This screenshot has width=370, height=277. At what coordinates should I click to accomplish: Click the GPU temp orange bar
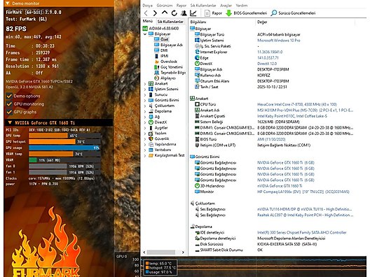48,136
